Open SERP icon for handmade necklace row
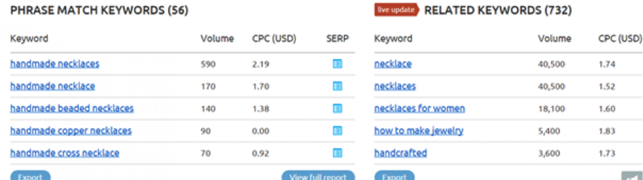 [337, 86]
